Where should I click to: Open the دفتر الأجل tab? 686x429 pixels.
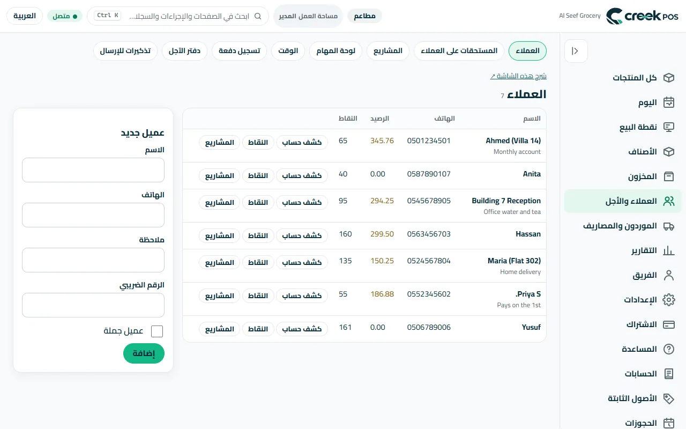click(184, 51)
